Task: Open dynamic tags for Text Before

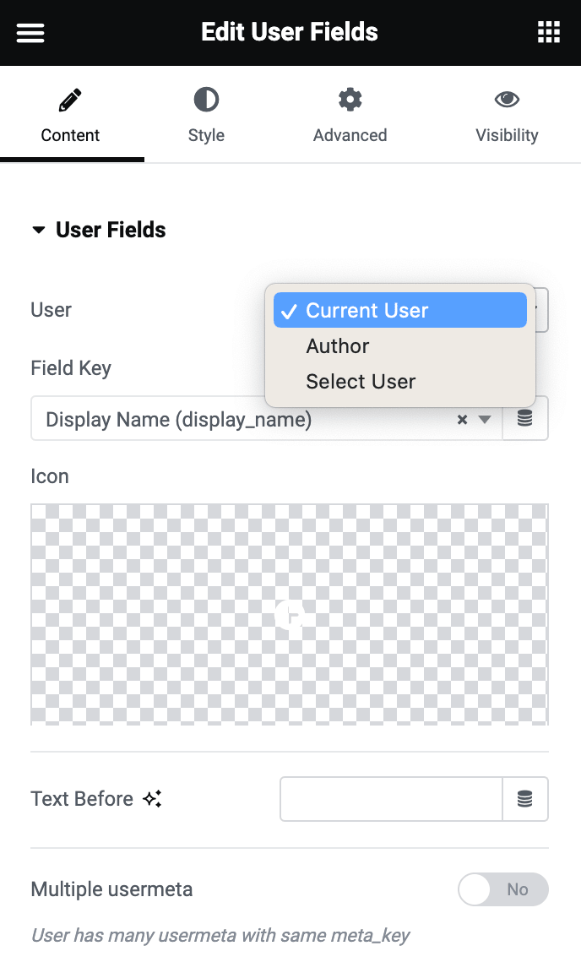Action: click(525, 798)
